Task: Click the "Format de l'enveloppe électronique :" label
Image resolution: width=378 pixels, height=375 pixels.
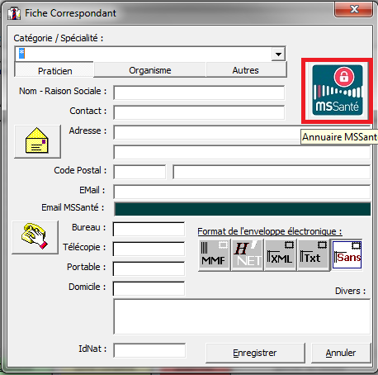Action: tap(270, 231)
